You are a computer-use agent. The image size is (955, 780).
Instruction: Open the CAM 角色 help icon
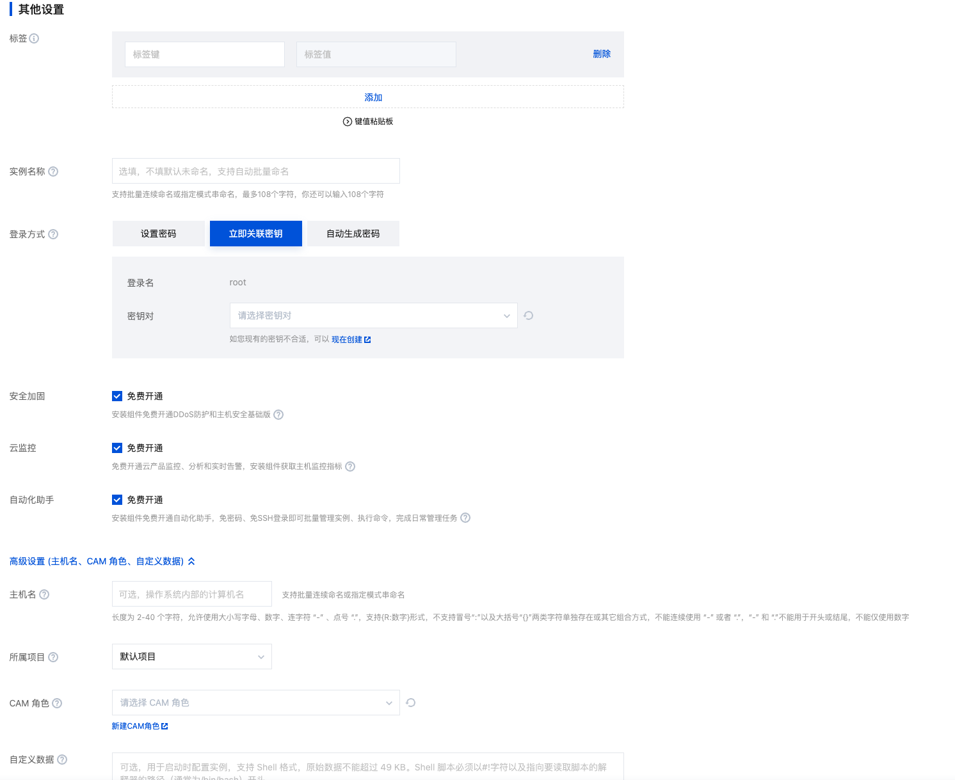(57, 703)
